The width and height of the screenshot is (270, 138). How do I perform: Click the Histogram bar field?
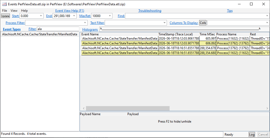[x=184, y=29]
